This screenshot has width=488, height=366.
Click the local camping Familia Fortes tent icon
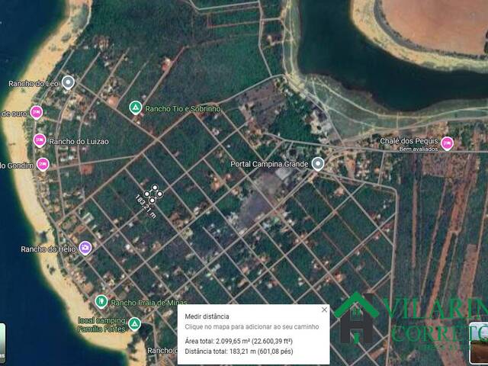[x=134, y=324]
